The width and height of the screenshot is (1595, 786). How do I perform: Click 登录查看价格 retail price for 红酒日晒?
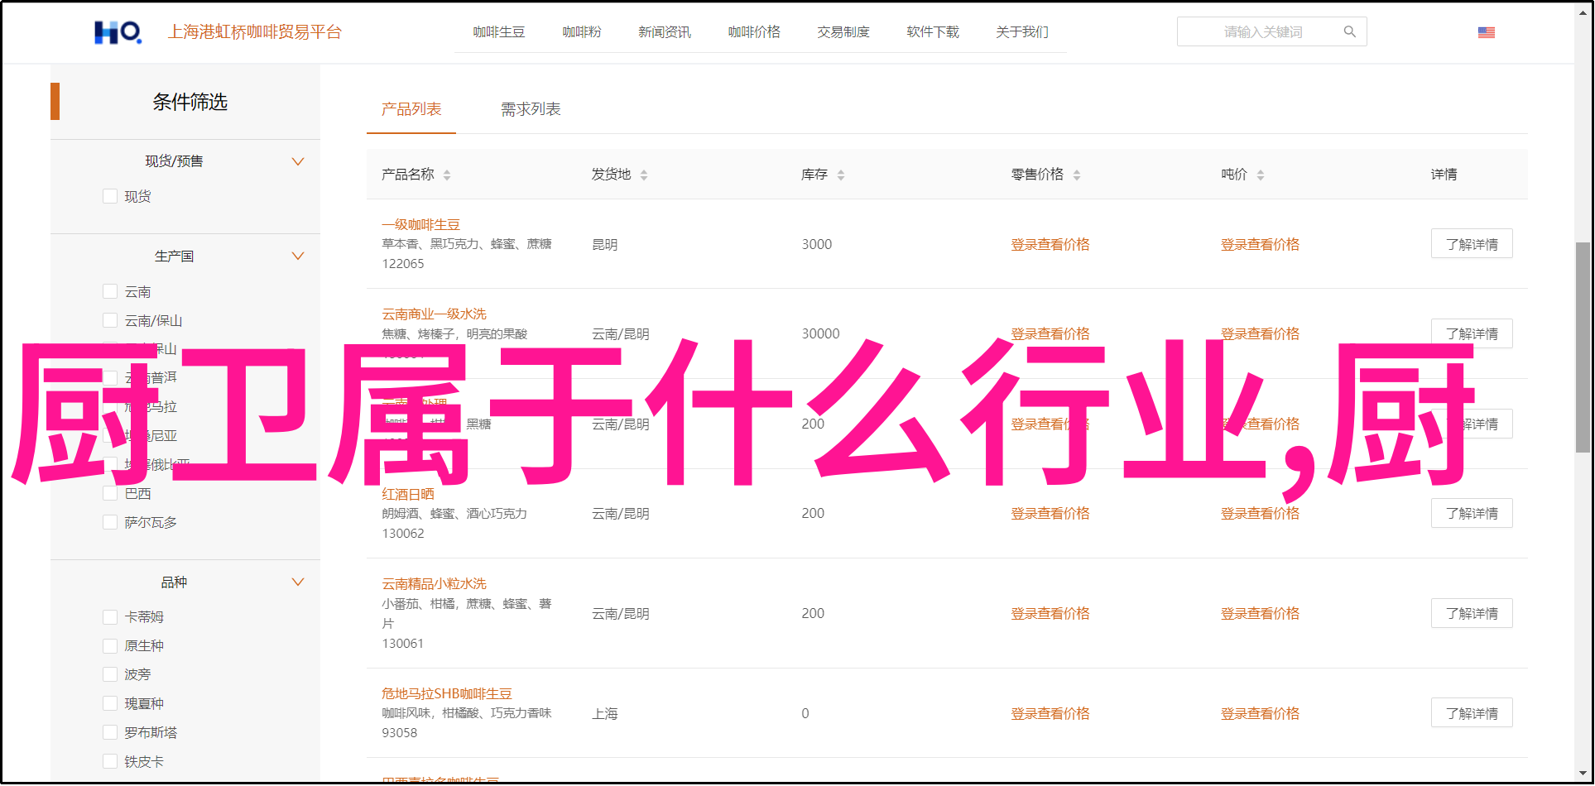[x=1050, y=513]
